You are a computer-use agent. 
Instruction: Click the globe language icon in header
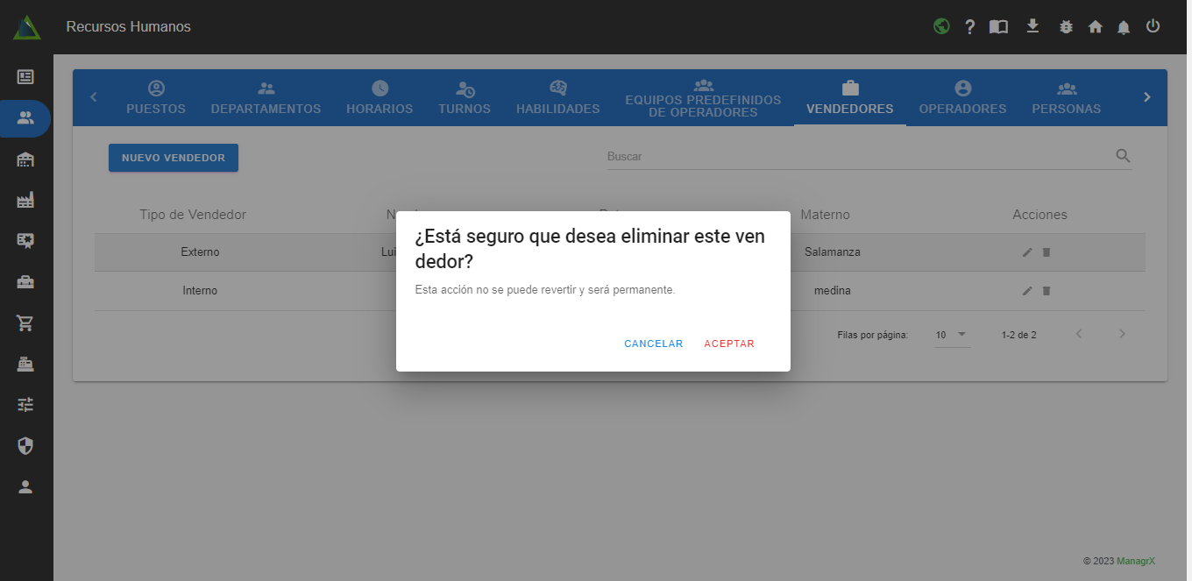pos(941,26)
